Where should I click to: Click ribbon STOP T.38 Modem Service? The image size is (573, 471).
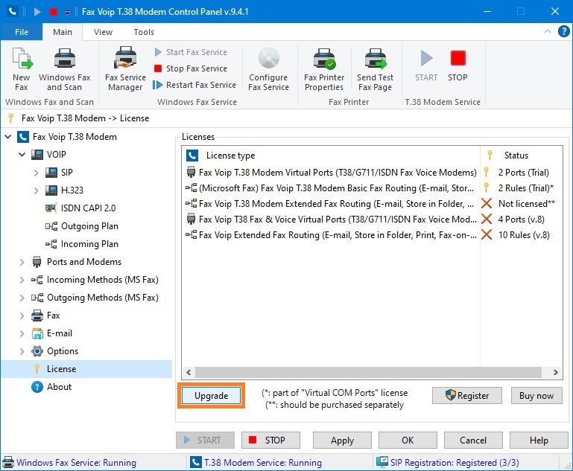(x=458, y=66)
